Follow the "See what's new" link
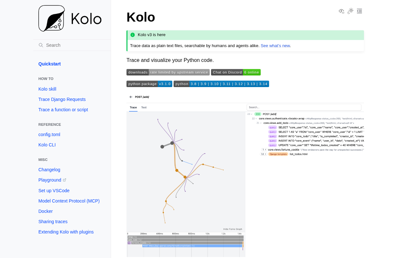The width and height of the screenshot is (413, 258). 275,45
